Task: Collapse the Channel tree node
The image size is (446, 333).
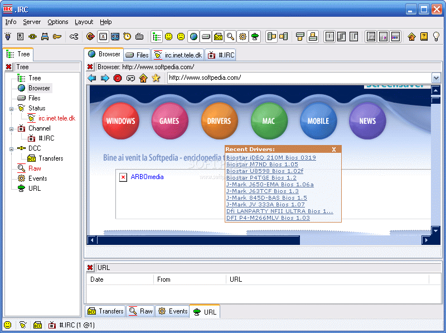Action: pos(11,129)
